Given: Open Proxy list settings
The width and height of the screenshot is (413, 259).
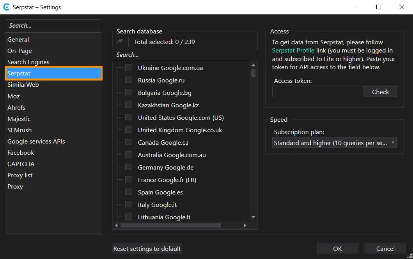Looking at the screenshot, I should coord(53,175).
